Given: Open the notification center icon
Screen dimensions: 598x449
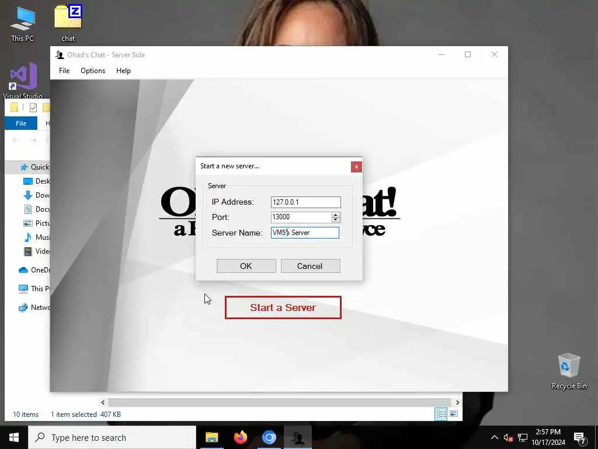Looking at the screenshot, I should pyautogui.click(x=580, y=437).
